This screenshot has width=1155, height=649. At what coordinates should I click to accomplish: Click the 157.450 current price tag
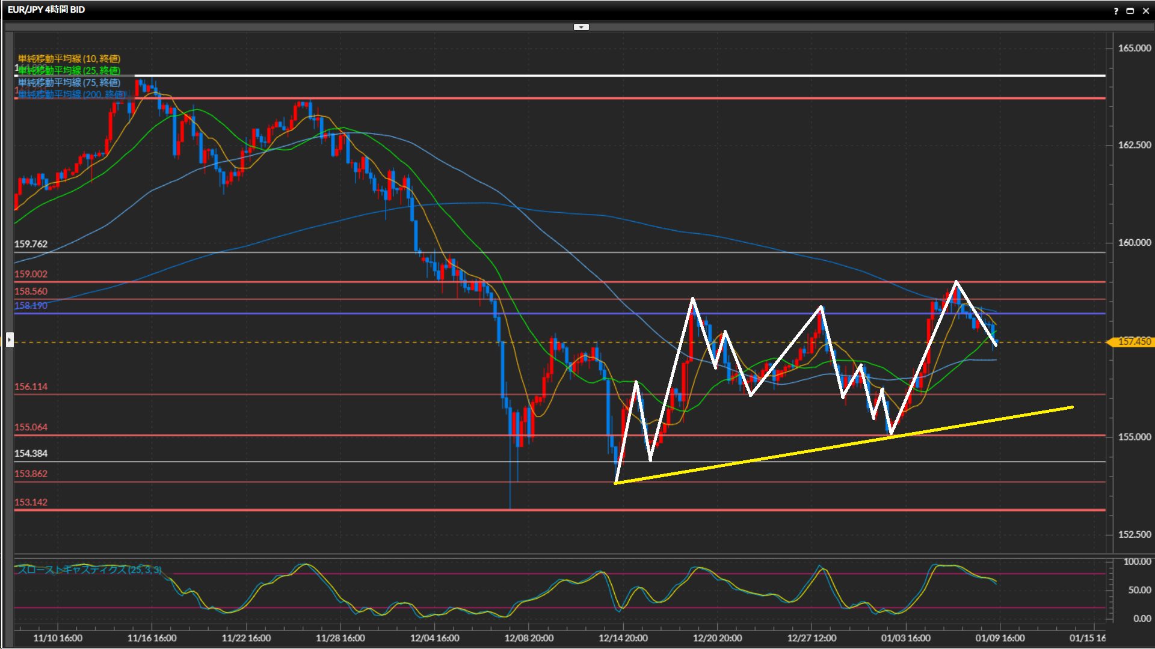pos(1133,341)
